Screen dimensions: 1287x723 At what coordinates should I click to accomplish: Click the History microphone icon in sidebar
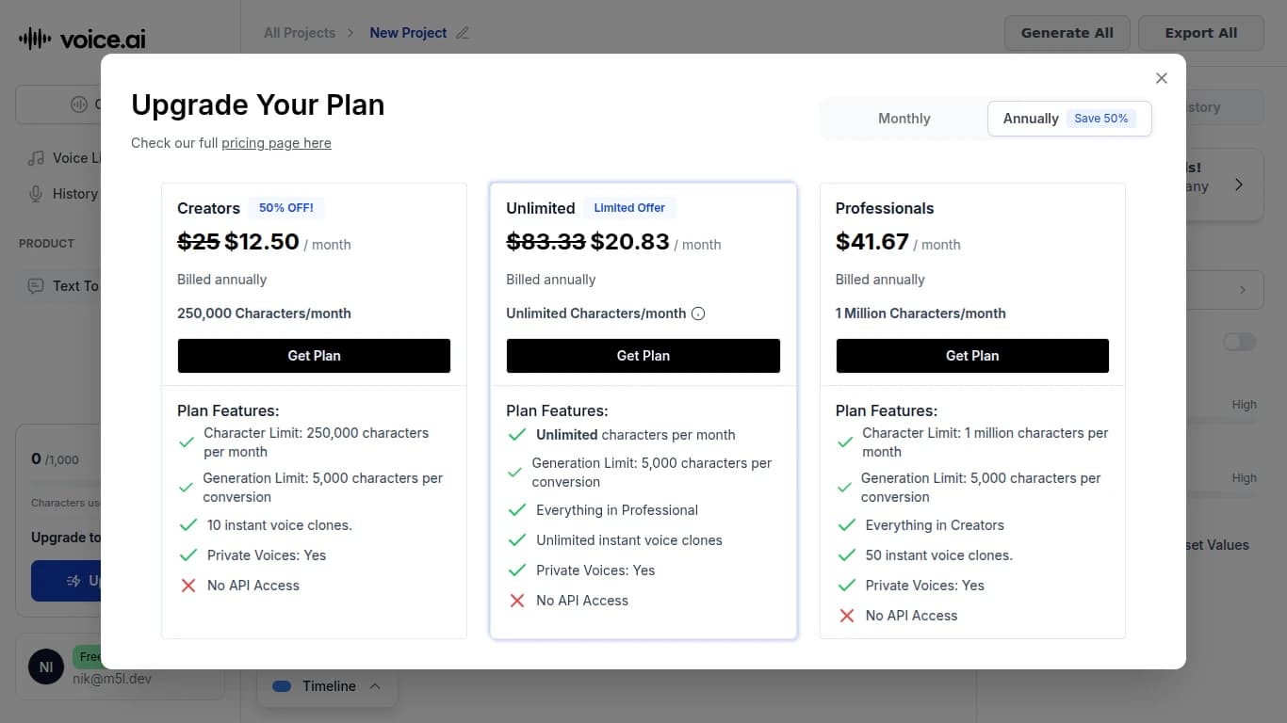[36, 194]
